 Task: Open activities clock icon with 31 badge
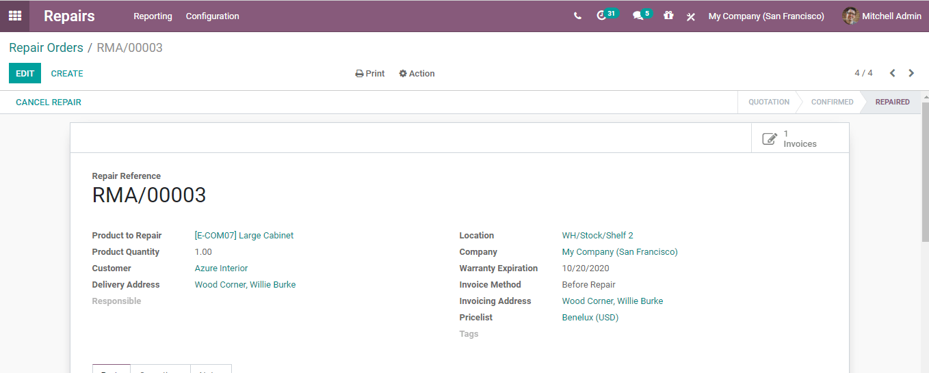click(607, 15)
